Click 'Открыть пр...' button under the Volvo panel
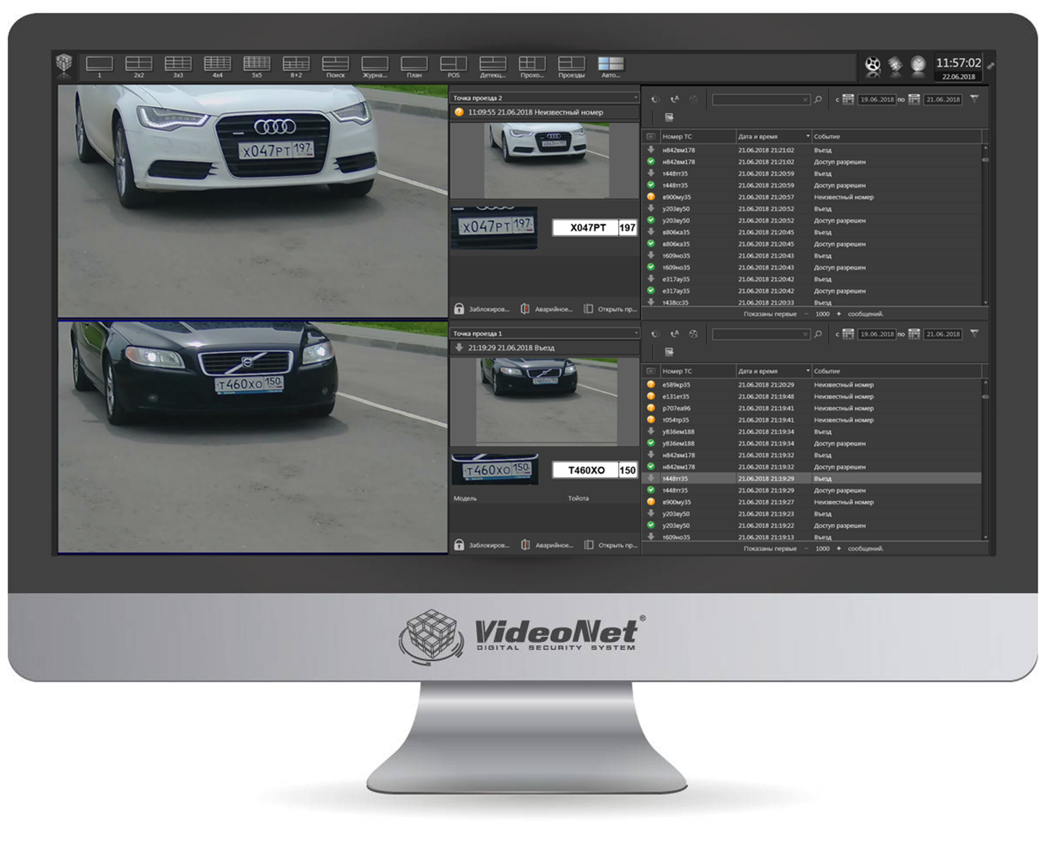 610,545
